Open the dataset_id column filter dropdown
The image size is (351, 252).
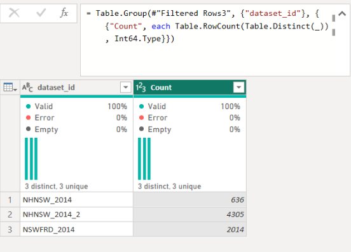(x=125, y=87)
